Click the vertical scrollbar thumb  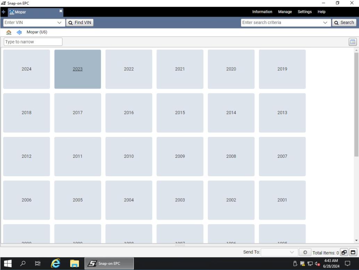356,105
